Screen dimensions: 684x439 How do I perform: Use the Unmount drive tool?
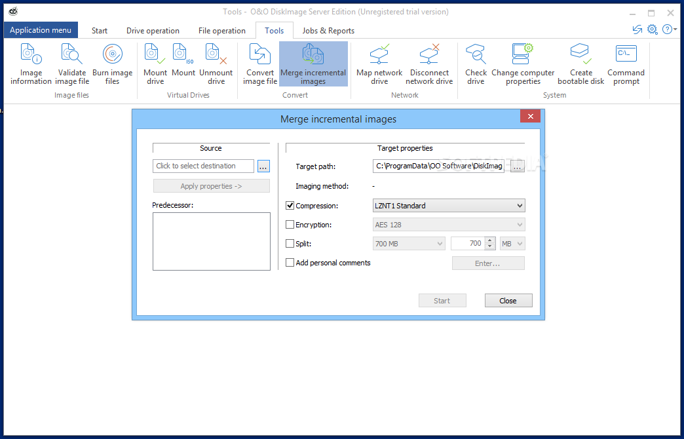216,64
